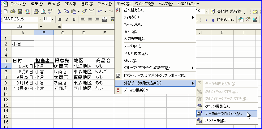The width and height of the screenshot is (262, 129).
Task: Run the ABC spell check
Action: coord(50,11)
